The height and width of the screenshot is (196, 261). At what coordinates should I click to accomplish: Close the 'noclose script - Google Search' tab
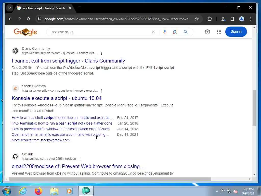tap(70, 8)
